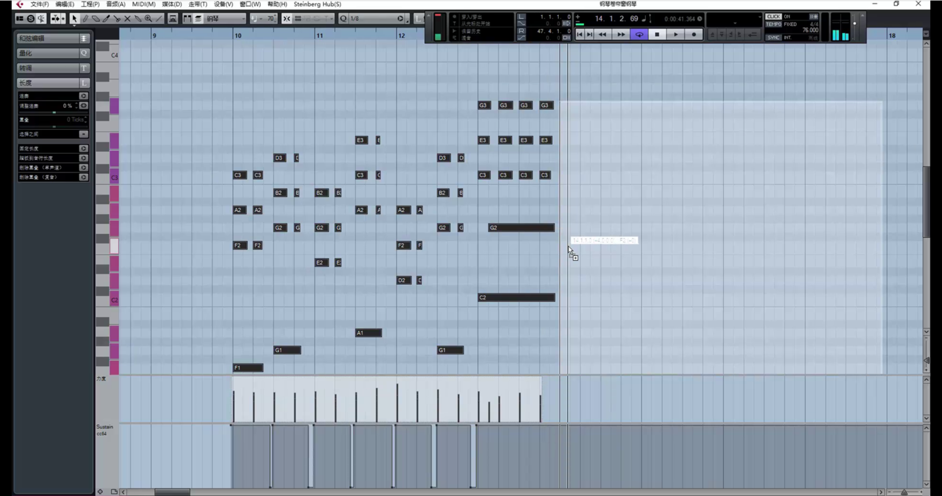This screenshot has width=942, height=496.
Task: Select the Glue tool
Action: (x=138, y=19)
